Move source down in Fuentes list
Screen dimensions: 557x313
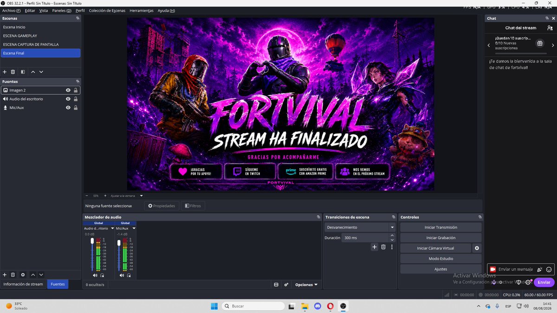point(41,275)
